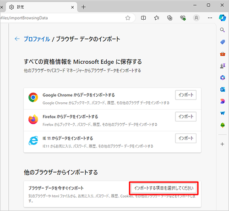Open the Browser essentials heart icon

(x=183, y=18)
